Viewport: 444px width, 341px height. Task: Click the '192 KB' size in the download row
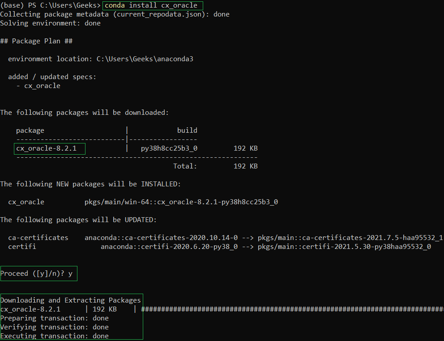click(104, 309)
